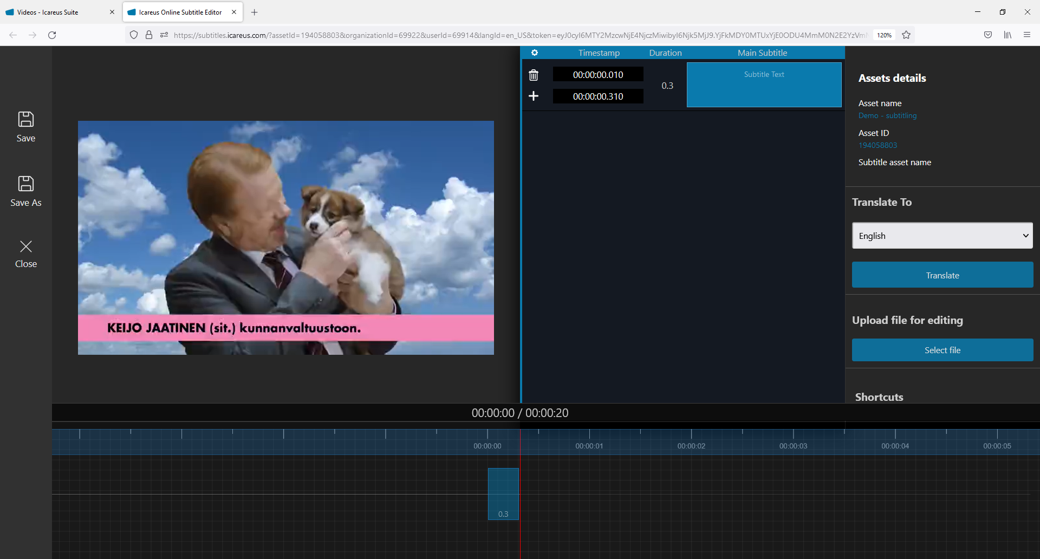The width and height of the screenshot is (1040, 559).
Task: Edit the start timestamp 00:00:00.010
Action: tap(598, 75)
